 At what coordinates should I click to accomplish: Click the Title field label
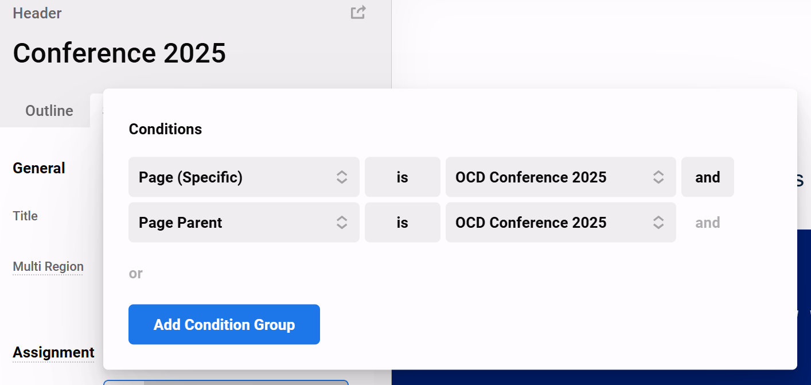(25, 216)
